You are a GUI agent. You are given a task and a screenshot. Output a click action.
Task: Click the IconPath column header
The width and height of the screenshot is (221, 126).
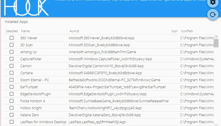pyautogui.click(x=187, y=31)
